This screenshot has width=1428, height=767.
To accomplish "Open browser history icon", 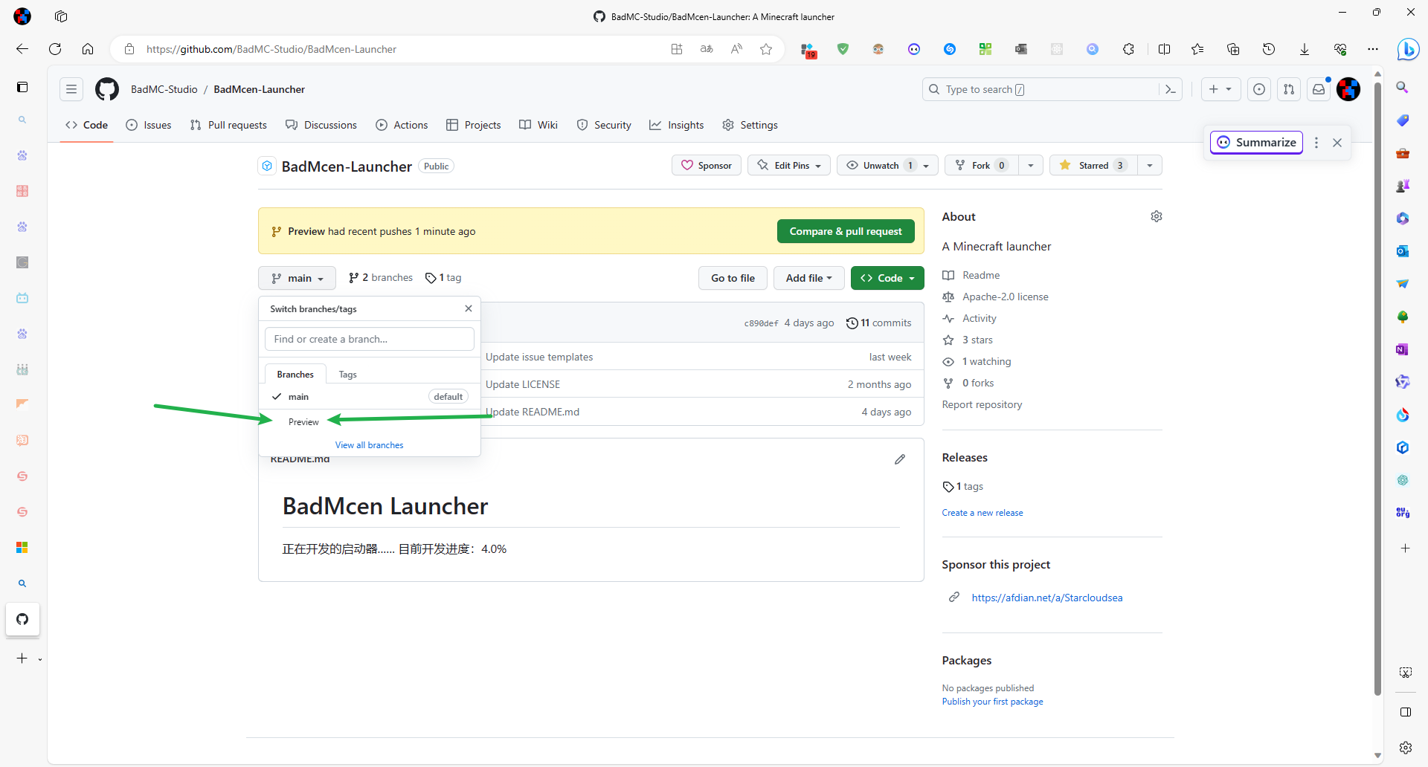I will [x=1269, y=49].
